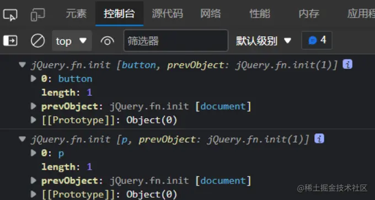Click document link in second prevObject row
Viewport: 375px width, 200px height.
[223, 181]
